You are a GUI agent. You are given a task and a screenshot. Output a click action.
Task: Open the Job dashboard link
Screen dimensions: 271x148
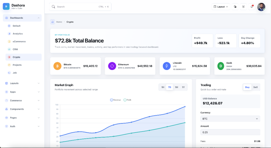(x=23, y=73)
